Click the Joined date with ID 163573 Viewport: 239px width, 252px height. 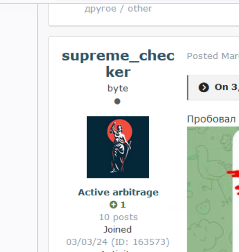coord(118,242)
